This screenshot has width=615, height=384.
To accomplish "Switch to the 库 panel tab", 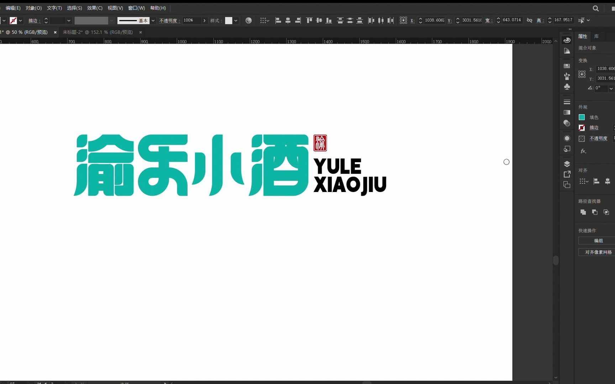I will tap(596, 36).
